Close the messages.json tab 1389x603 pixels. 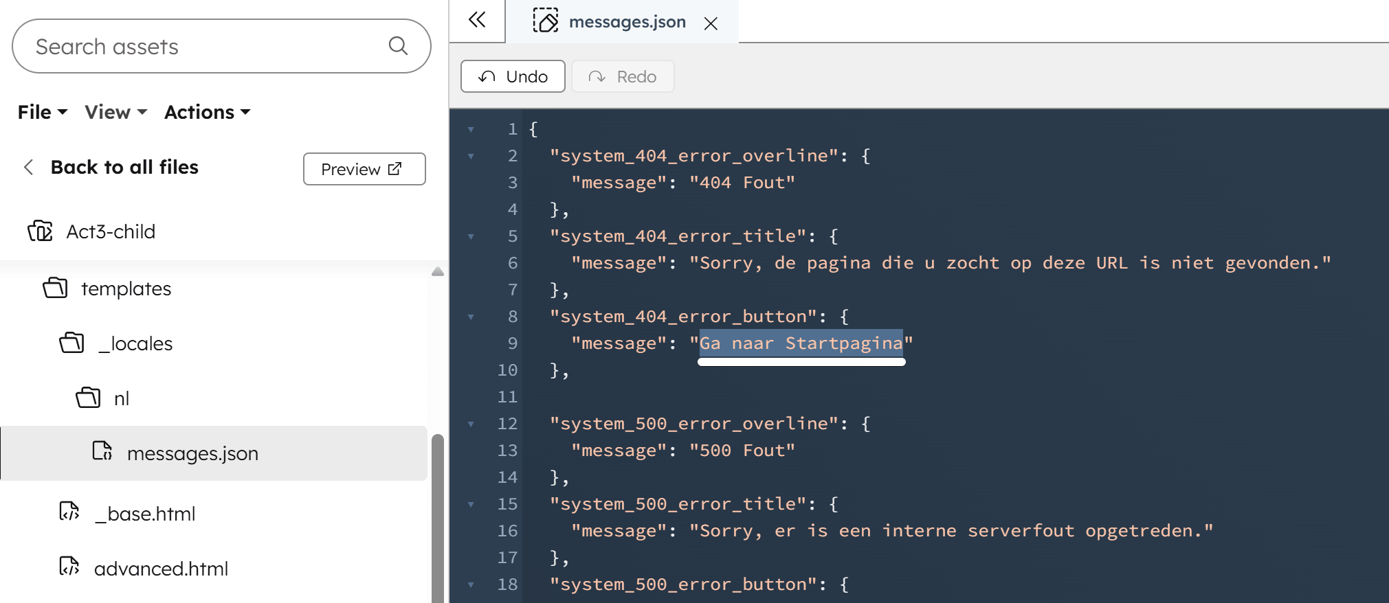point(711,23)
